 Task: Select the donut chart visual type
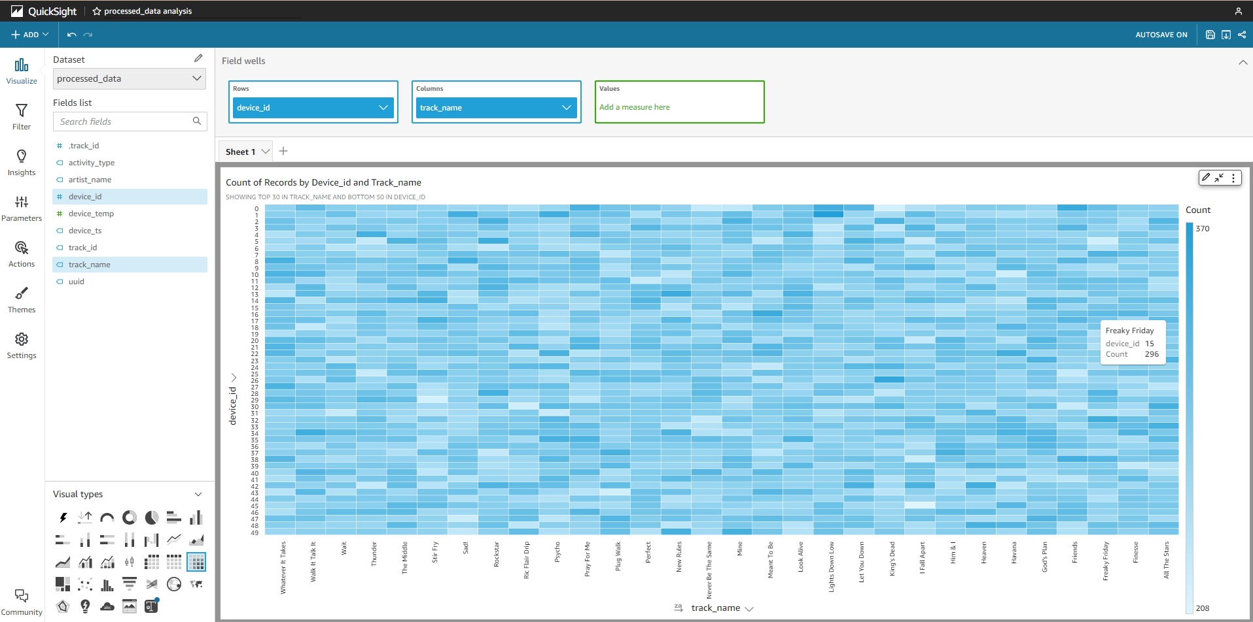130,517
